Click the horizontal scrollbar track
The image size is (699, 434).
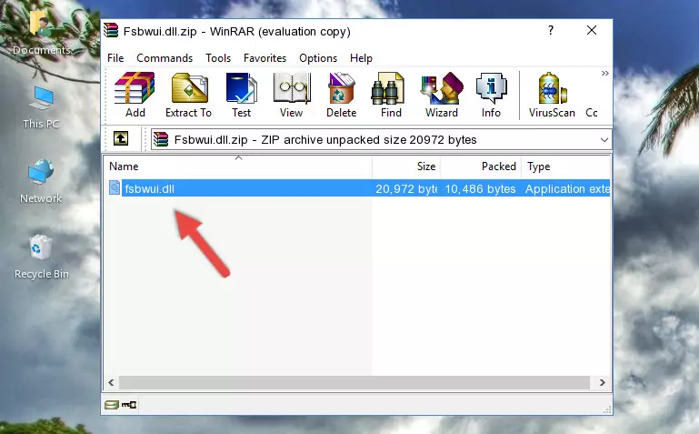[x=354, y=382]
